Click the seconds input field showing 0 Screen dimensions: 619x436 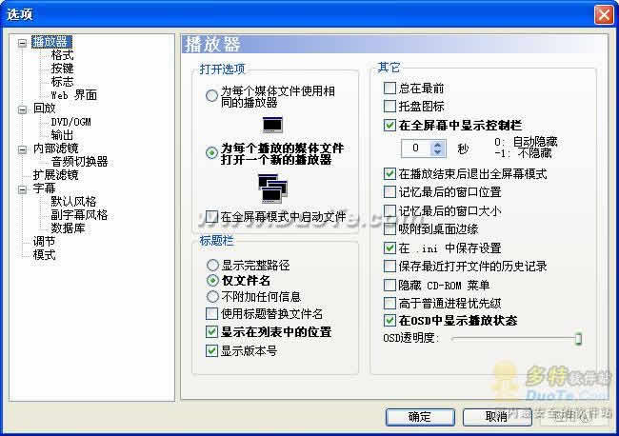[x=417, y=149]
